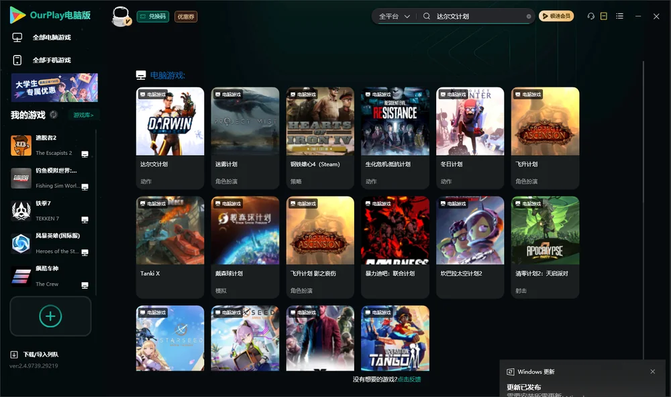Click the download queue arrow icon
The image size is (671, 397).
coord(13,355)
